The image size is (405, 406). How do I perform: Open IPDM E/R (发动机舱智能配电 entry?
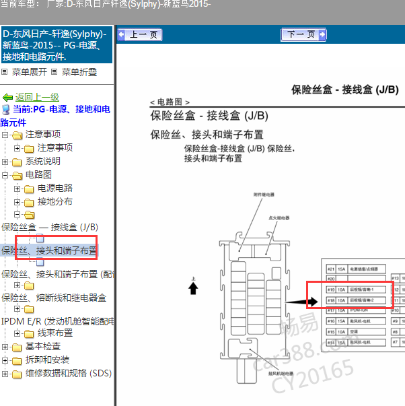[x=57, y=321]
